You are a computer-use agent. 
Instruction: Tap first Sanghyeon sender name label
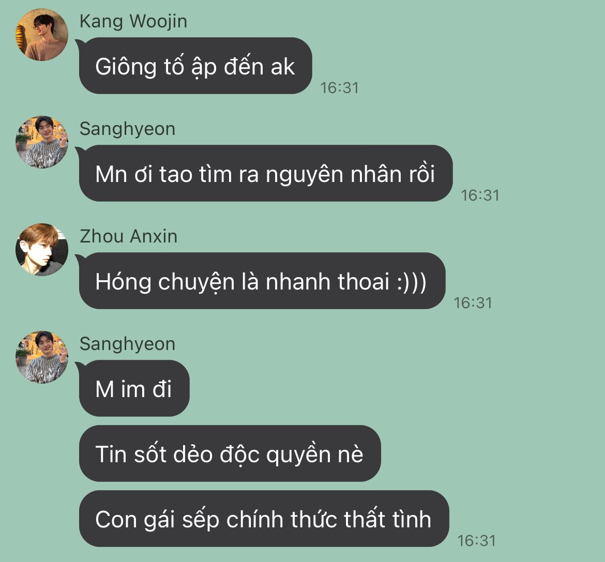[127, 129]
